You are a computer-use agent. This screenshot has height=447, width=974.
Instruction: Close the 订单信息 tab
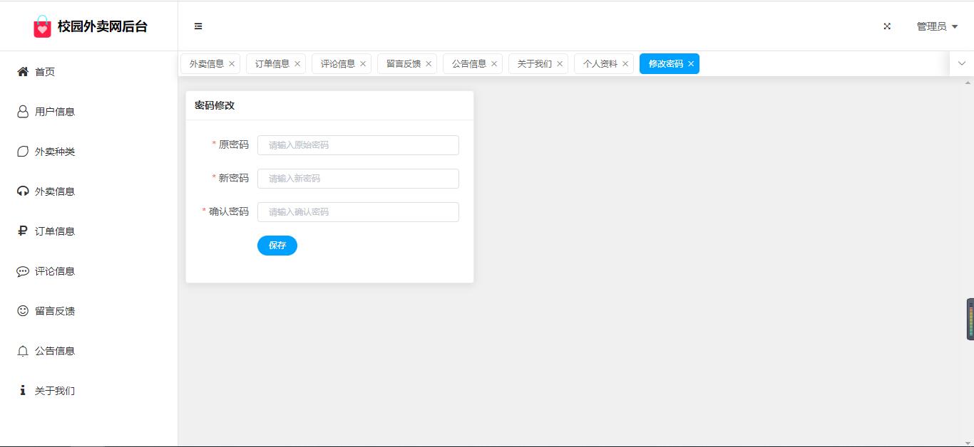point(297,64)
